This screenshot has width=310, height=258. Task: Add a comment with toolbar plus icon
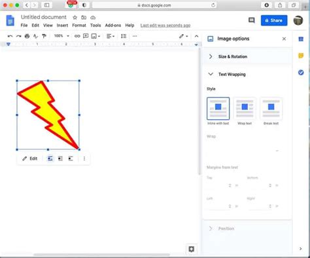click(x=86, y=36)
